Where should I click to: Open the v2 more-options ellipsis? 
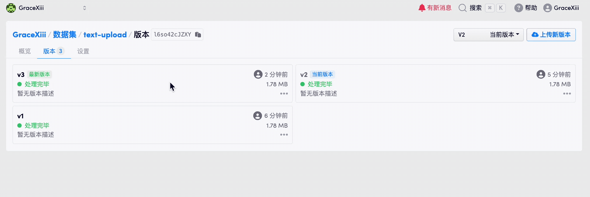click(x=567, y=94)
